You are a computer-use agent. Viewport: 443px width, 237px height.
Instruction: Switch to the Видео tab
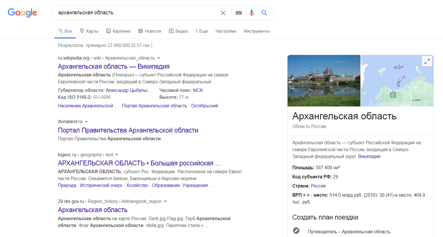tap(178, 31)
